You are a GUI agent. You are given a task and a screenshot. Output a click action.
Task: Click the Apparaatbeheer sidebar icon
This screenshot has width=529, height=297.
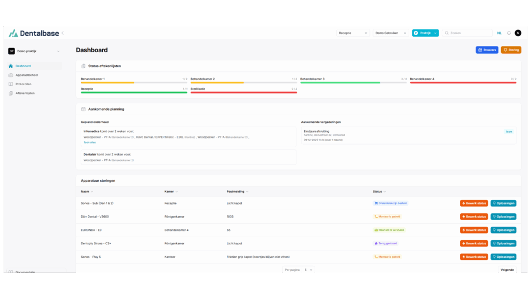(11, 75)
